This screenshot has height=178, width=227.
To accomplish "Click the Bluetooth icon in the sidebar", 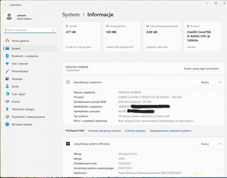I will [7, 56].
